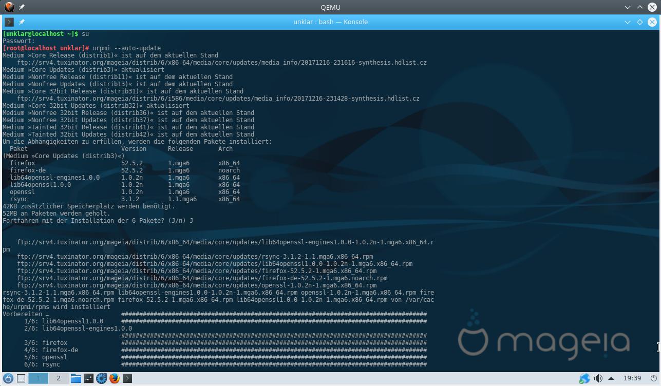Viewport: 661px width, 386px height.
Task: Click the Konsole task icon in the panel
Action: [127, 378]
